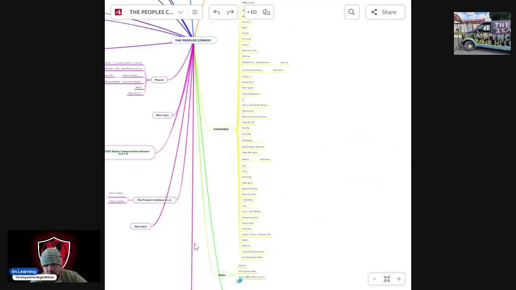Select The Freedom Outlaws L.L.C. node
This screenshot has width=516, height=290.
click(154, 200)
